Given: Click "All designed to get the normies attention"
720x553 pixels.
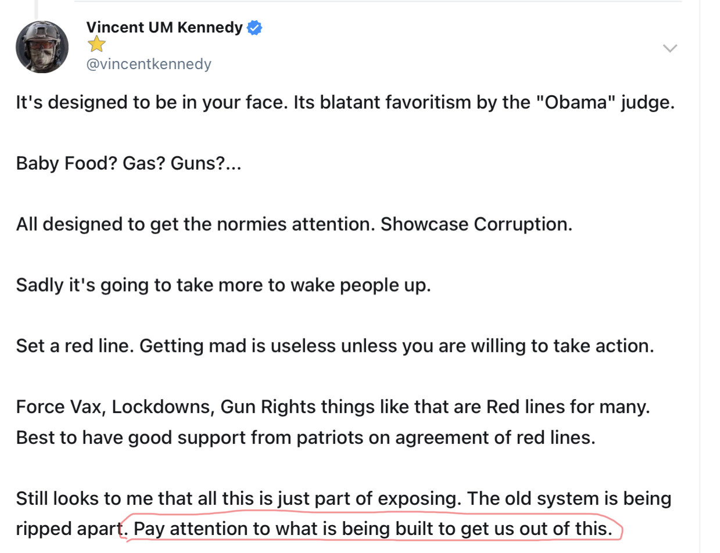Looking at the screenshot, I should [x=195, y=224].
